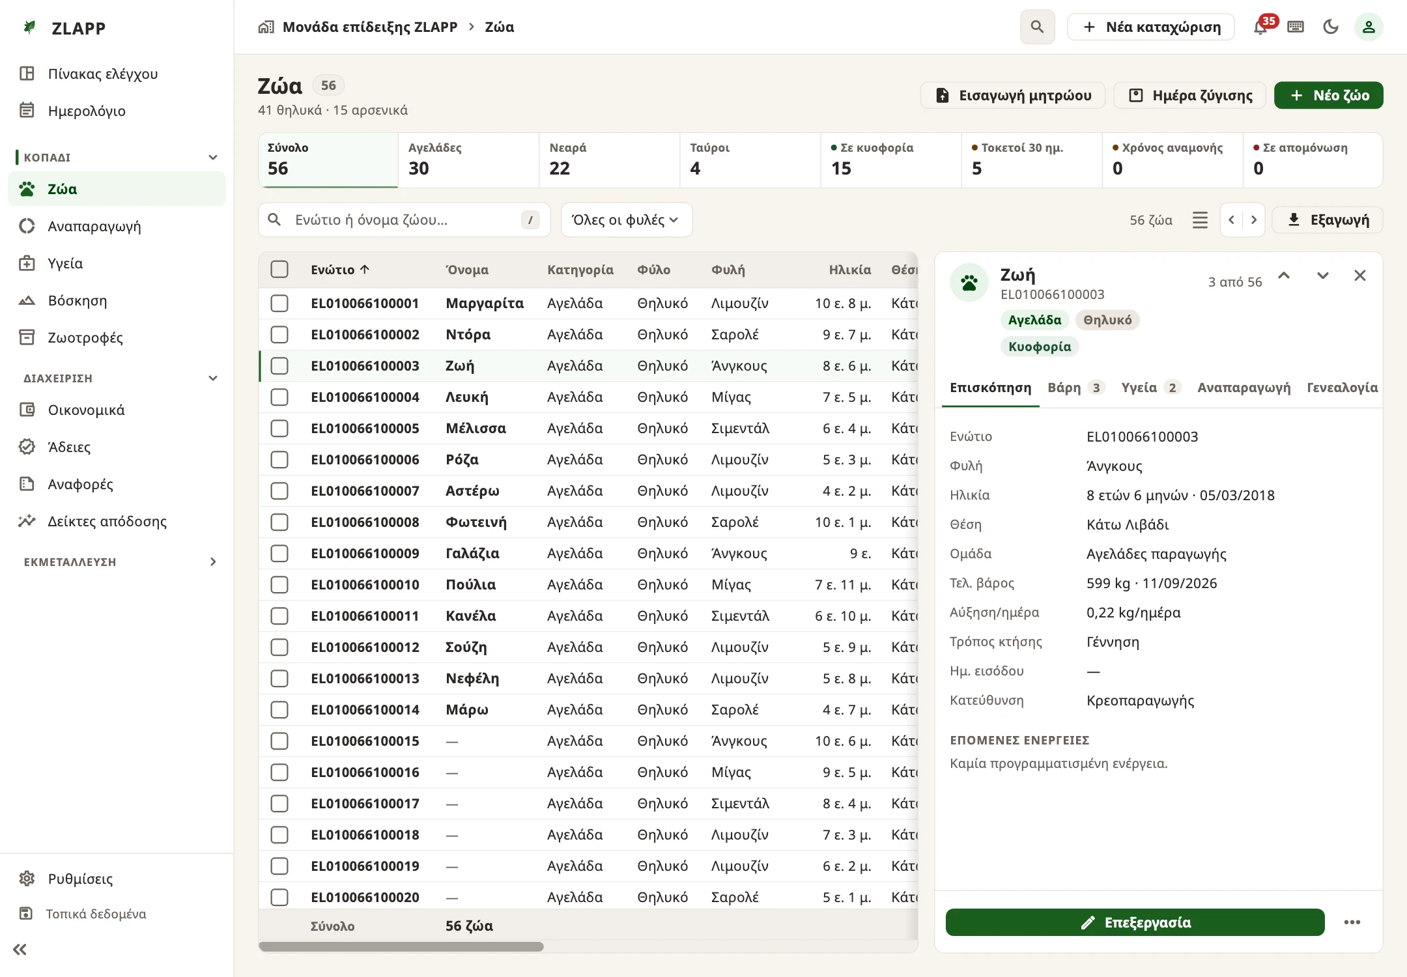
Task: Open table density list icon
Action: (1200, 219)
